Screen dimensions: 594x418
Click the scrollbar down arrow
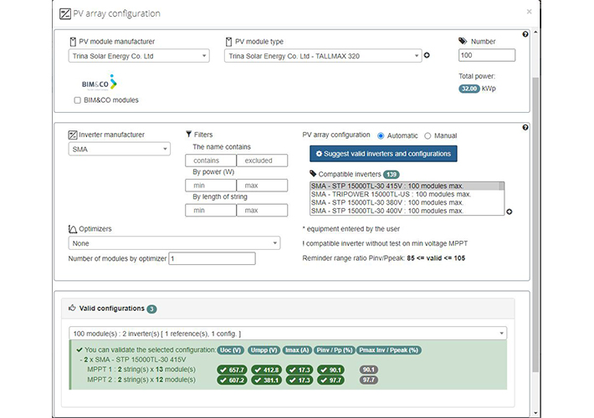pyautogui.click(x=535, y=413)
